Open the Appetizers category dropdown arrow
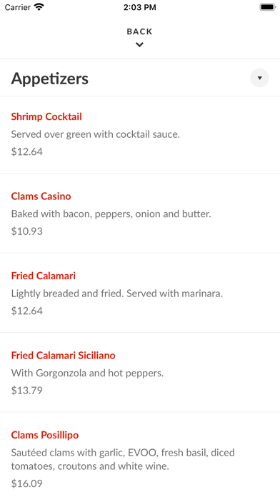This screenshot has height=497, width=280. pos(259,78)
